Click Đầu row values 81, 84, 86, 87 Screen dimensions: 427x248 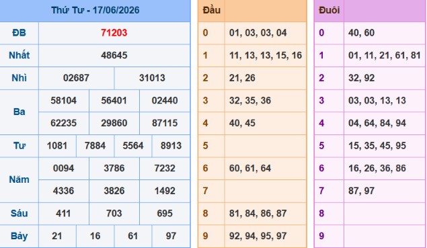pyautogui.click(x=258, y=214)
